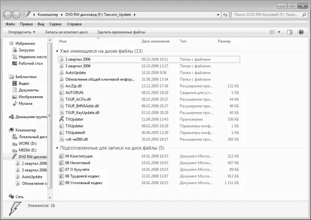Select folder '2 квартал 2006' in file list

[x=149, y=59]
